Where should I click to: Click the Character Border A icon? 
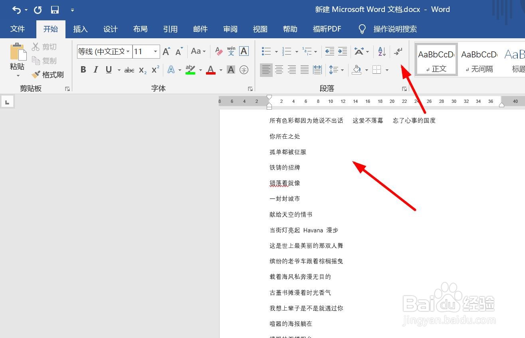(244, 51)
